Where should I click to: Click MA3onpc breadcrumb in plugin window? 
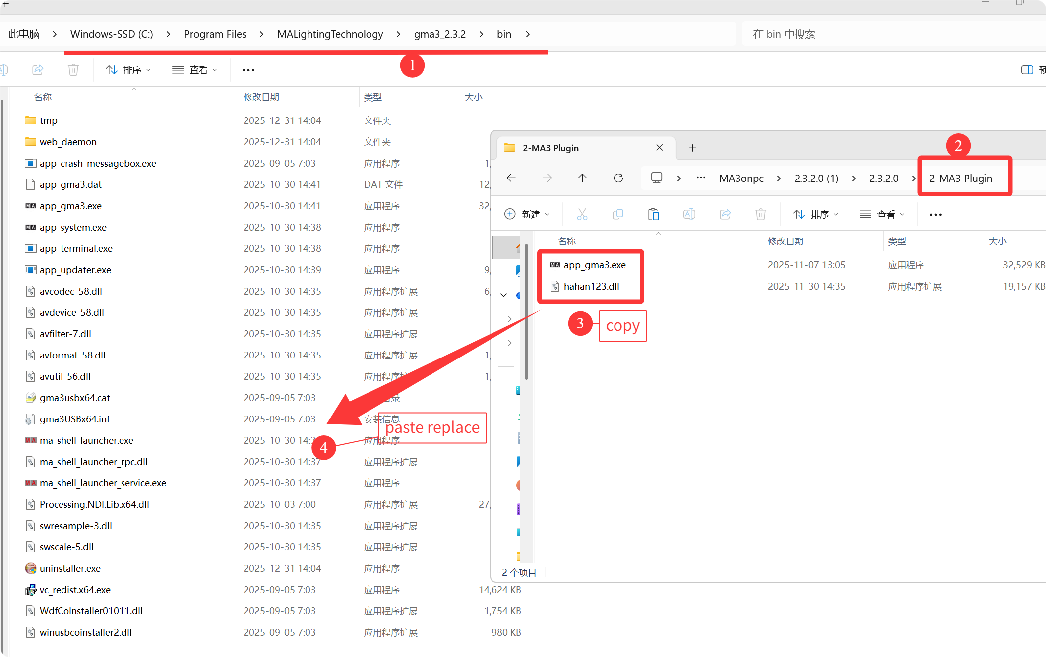(x=741, y=179)
